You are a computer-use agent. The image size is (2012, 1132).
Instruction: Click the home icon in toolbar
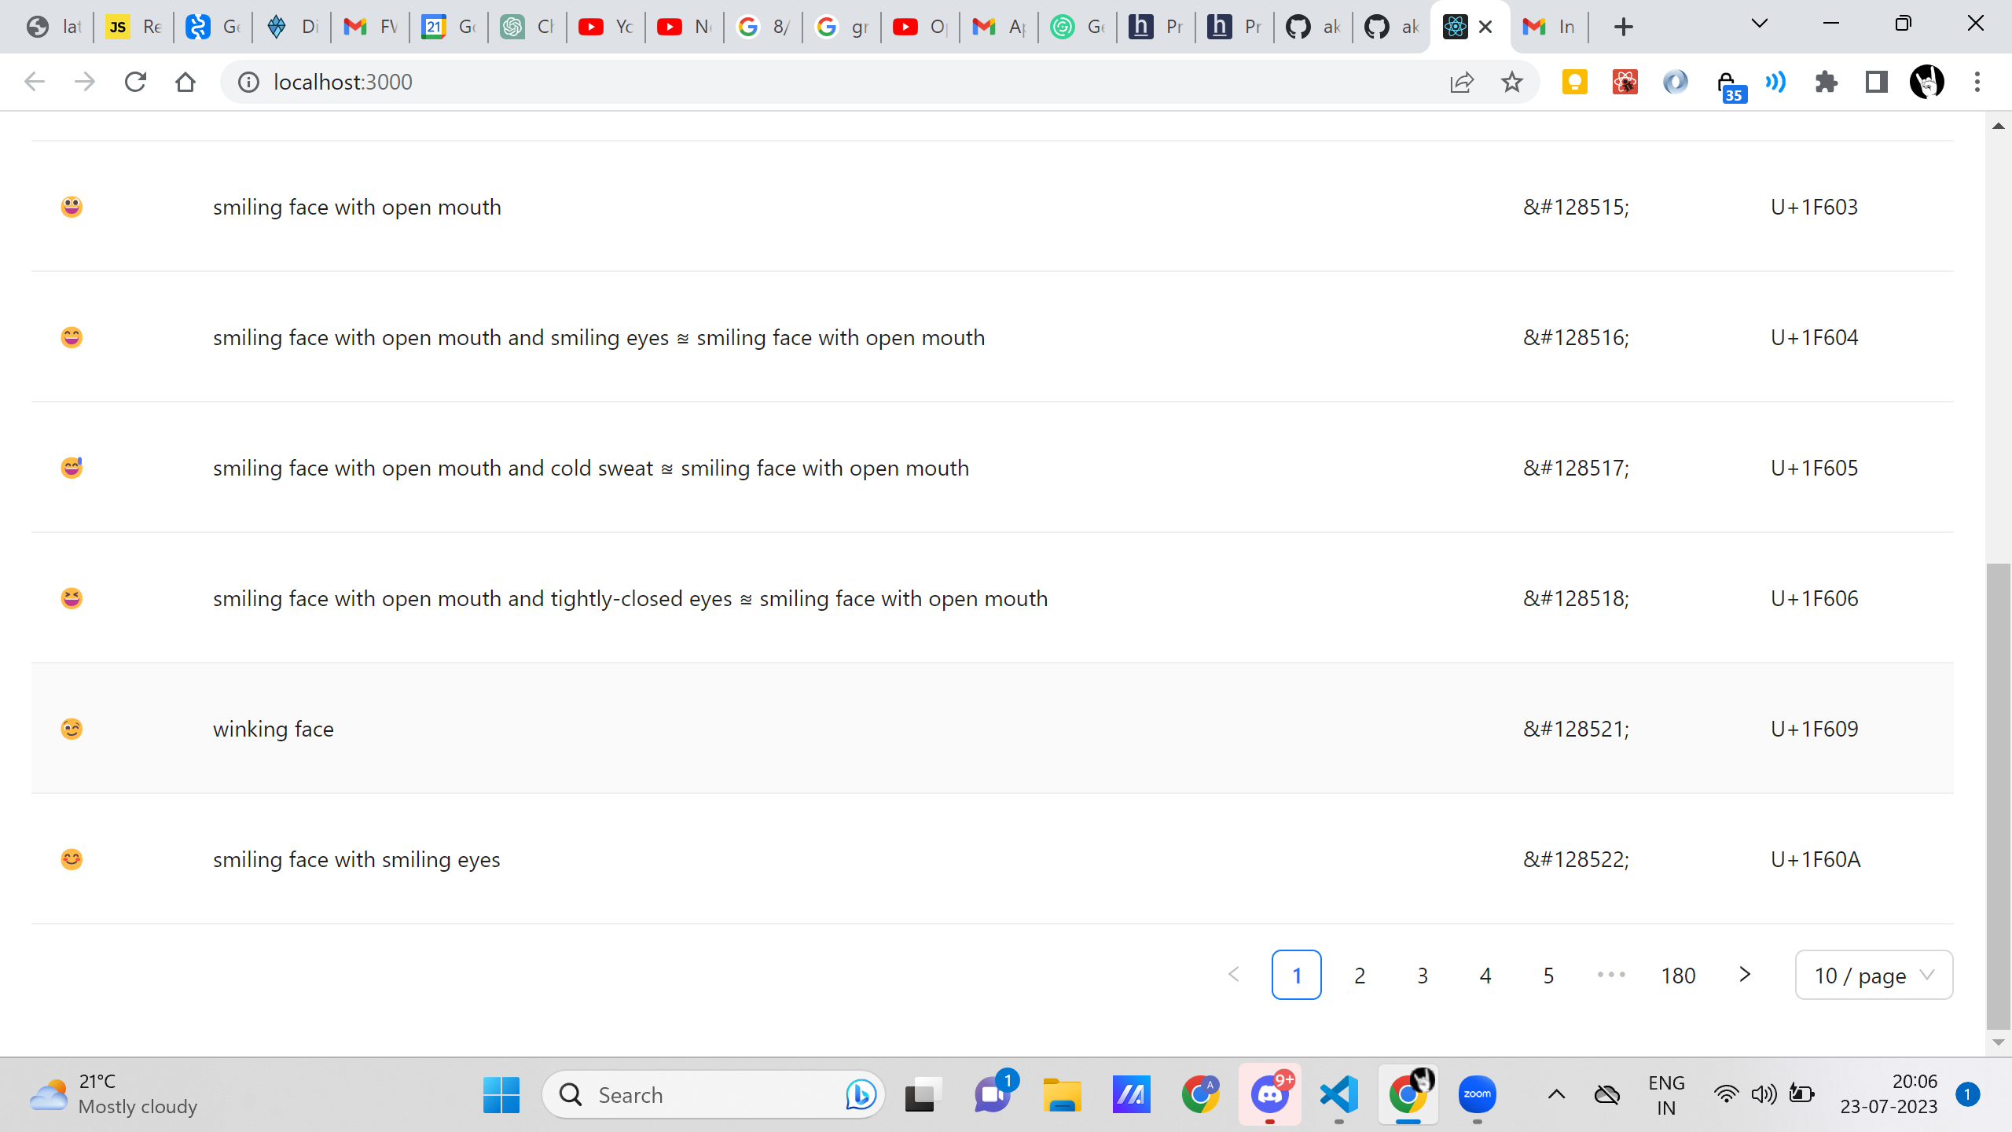pyautogui.click(x=185, y=82)
